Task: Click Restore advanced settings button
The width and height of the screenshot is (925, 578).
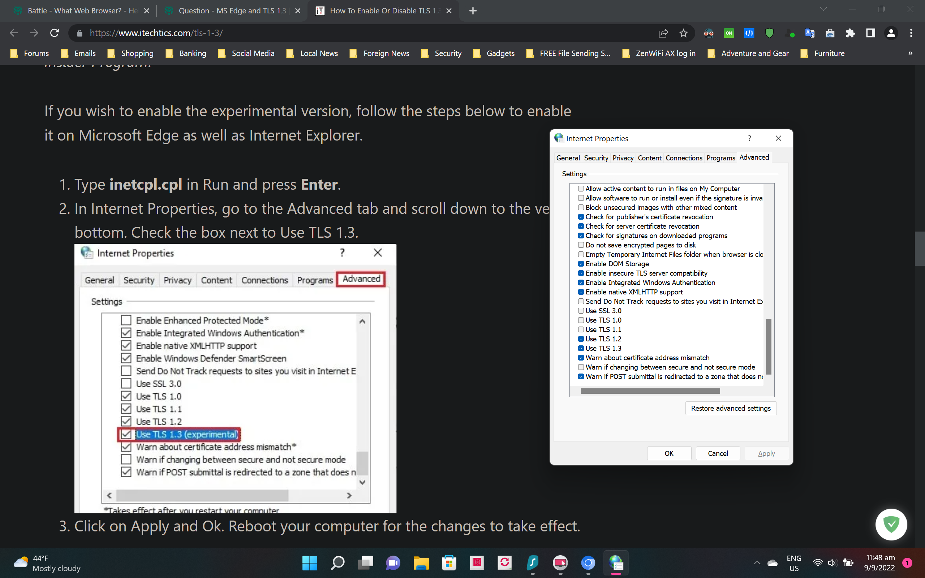Action: (x=731, y=408)
